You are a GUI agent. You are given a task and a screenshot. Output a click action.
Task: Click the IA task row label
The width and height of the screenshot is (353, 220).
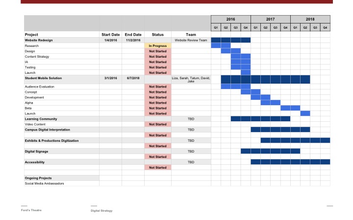point(26,62)
